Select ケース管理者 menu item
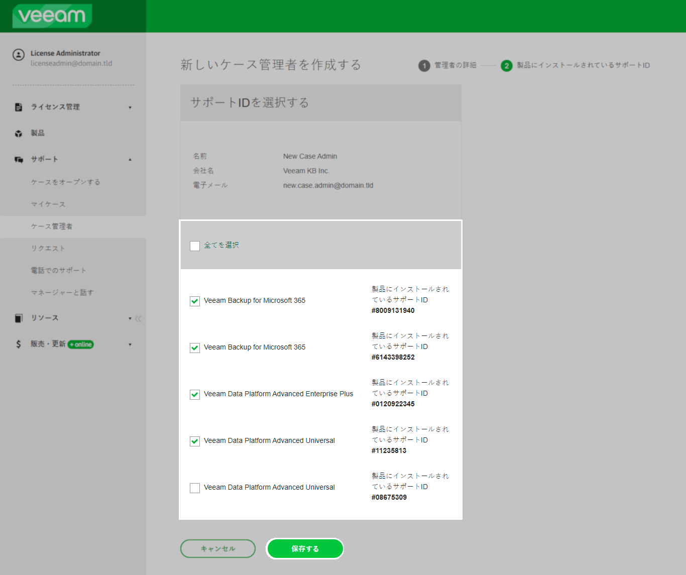The image size is (686, 575). [73, 226]
